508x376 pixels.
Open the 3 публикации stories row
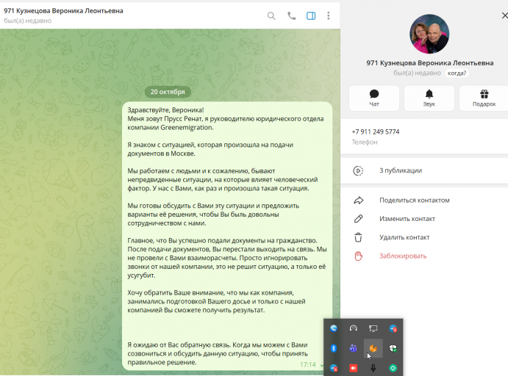pyautogui.click(x=424, y=170)
